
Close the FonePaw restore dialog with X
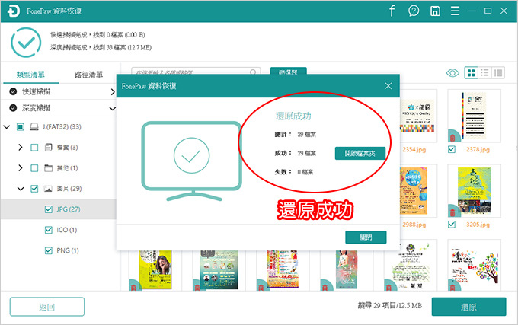(x=388, y=86)
